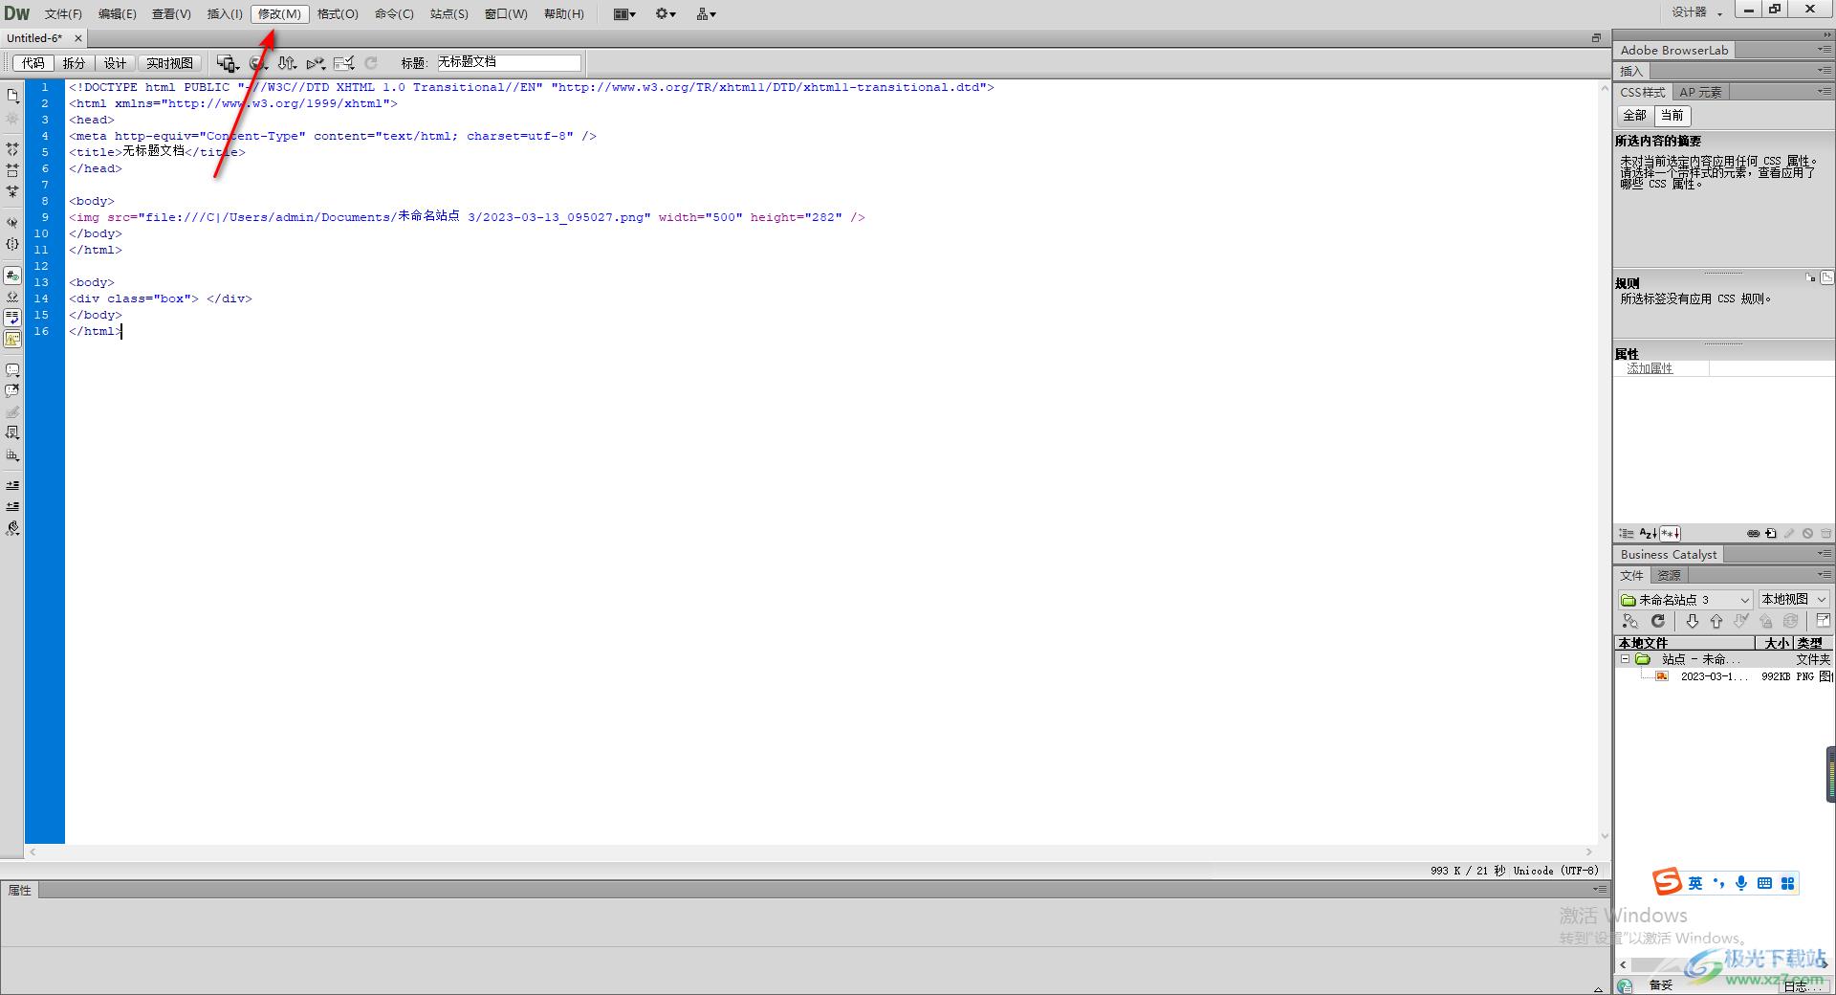Click the Apply Comment icon
Screen dimensions: 1836x995
(12, 369)
